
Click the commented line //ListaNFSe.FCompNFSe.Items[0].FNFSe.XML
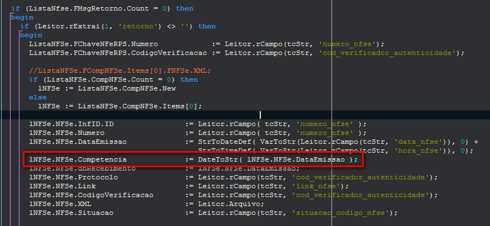[x=120, y=71]
